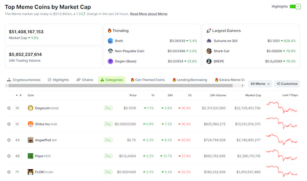Sort by the Coin column header
This screenshot has height=181, width=307.
[x=31, y=95]
